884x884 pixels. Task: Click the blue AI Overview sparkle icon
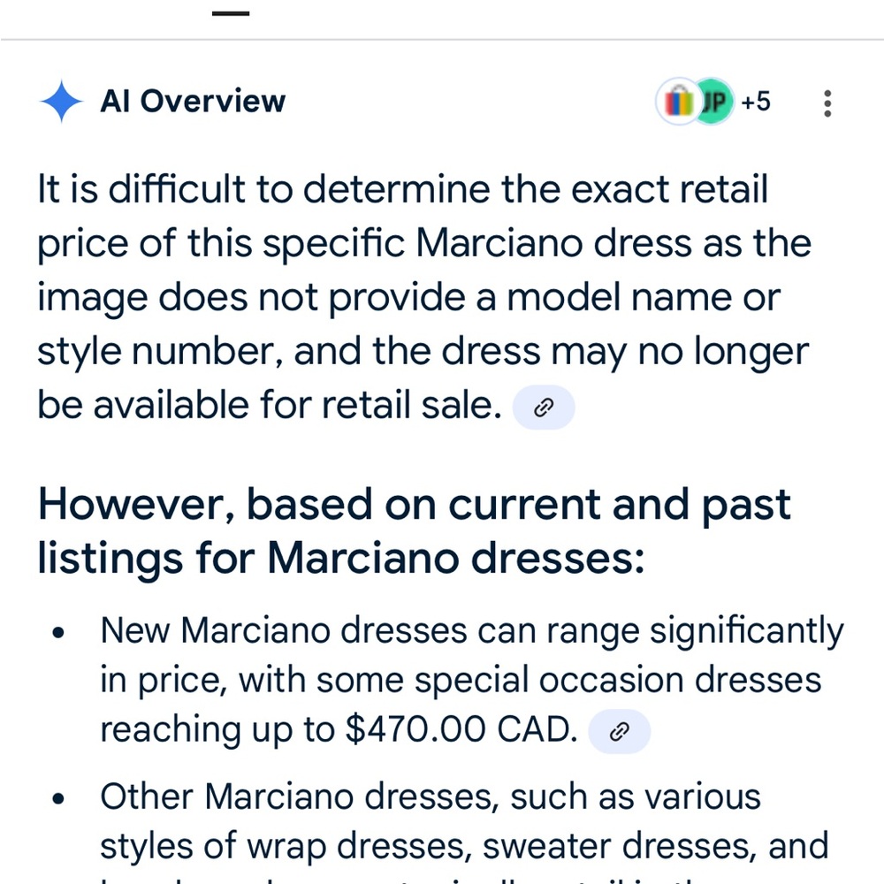point(62,102)
